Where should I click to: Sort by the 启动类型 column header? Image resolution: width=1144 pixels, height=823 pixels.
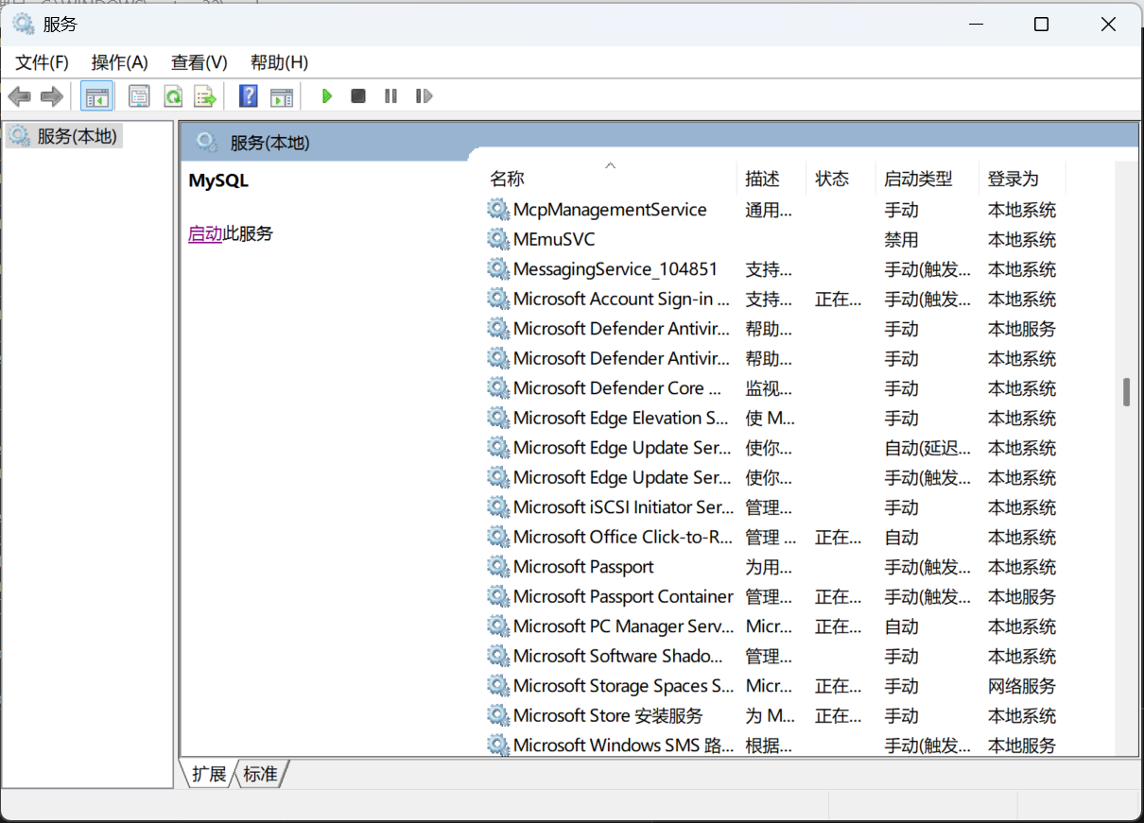pos(917,179)
